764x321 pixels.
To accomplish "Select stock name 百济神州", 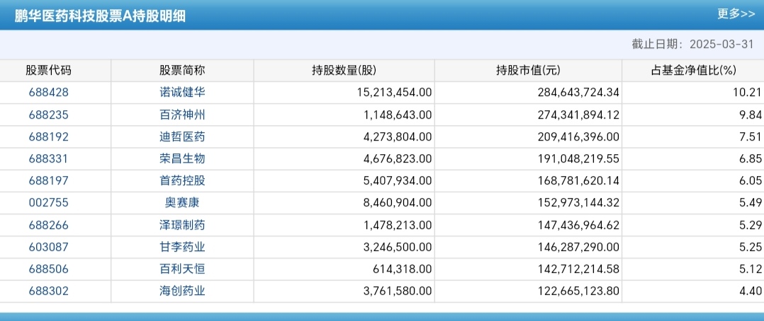I will pyautogui.click(x=182, y=115).
